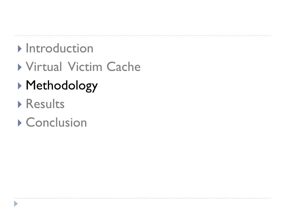Click the letter C of Conclusion
The height and width of the screenshot is (214, 285).
click(30, 122)
